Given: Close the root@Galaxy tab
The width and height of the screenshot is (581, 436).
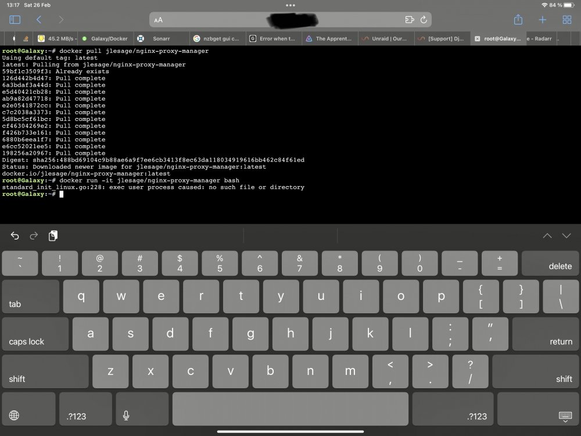Looking at the screenshot, I should [477, 38].
